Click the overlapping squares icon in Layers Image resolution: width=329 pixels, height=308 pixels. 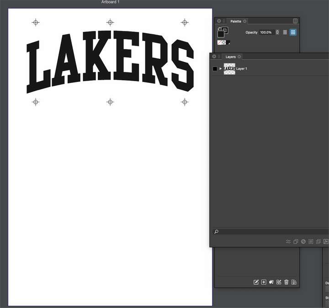(x=318, y=241)
